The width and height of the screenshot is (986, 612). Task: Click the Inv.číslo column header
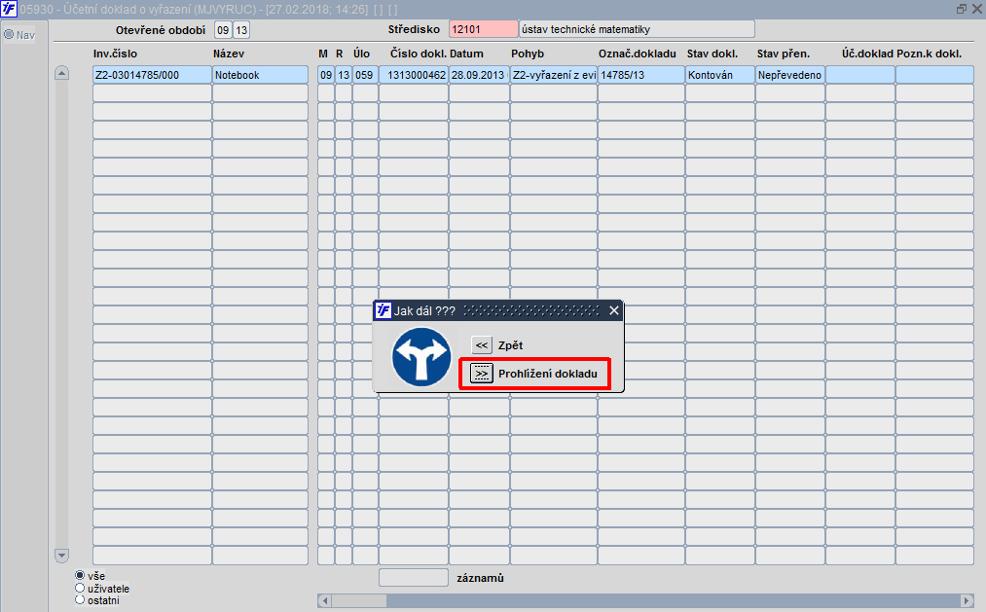(115, 54)
